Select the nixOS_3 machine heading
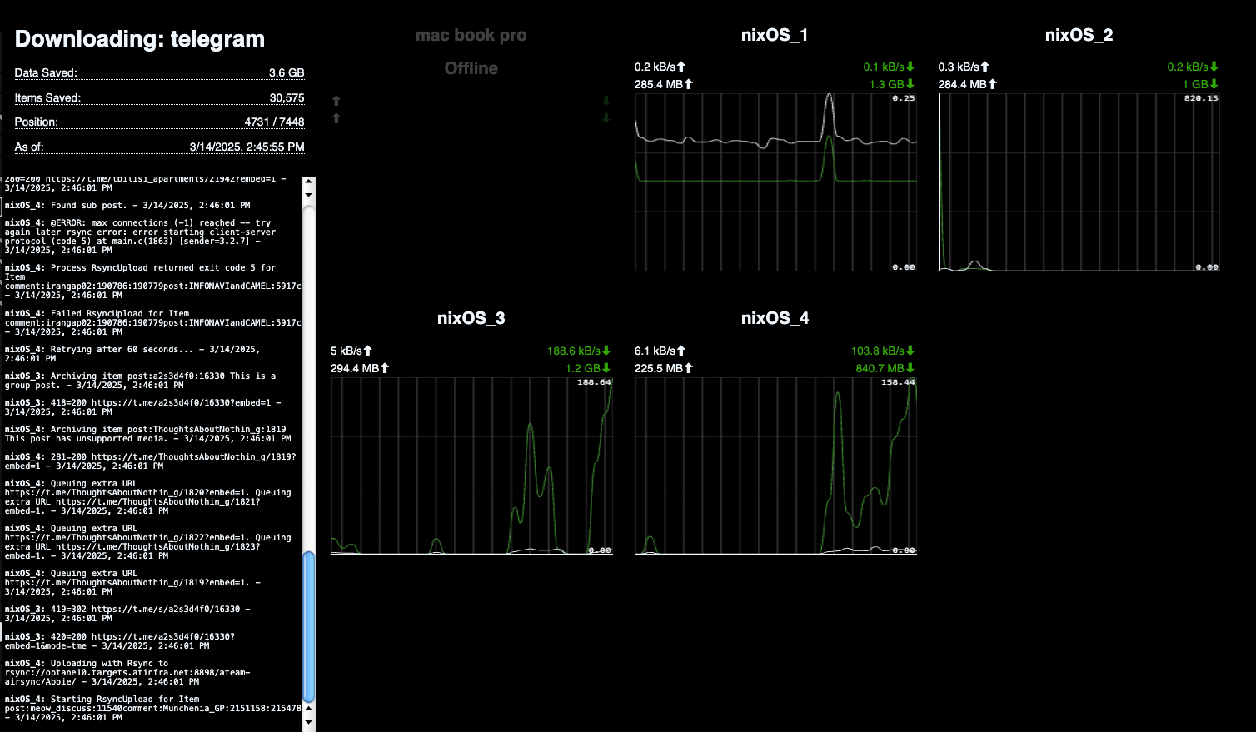This screenshot has width=1256, height=732. [x=471, y=318]
